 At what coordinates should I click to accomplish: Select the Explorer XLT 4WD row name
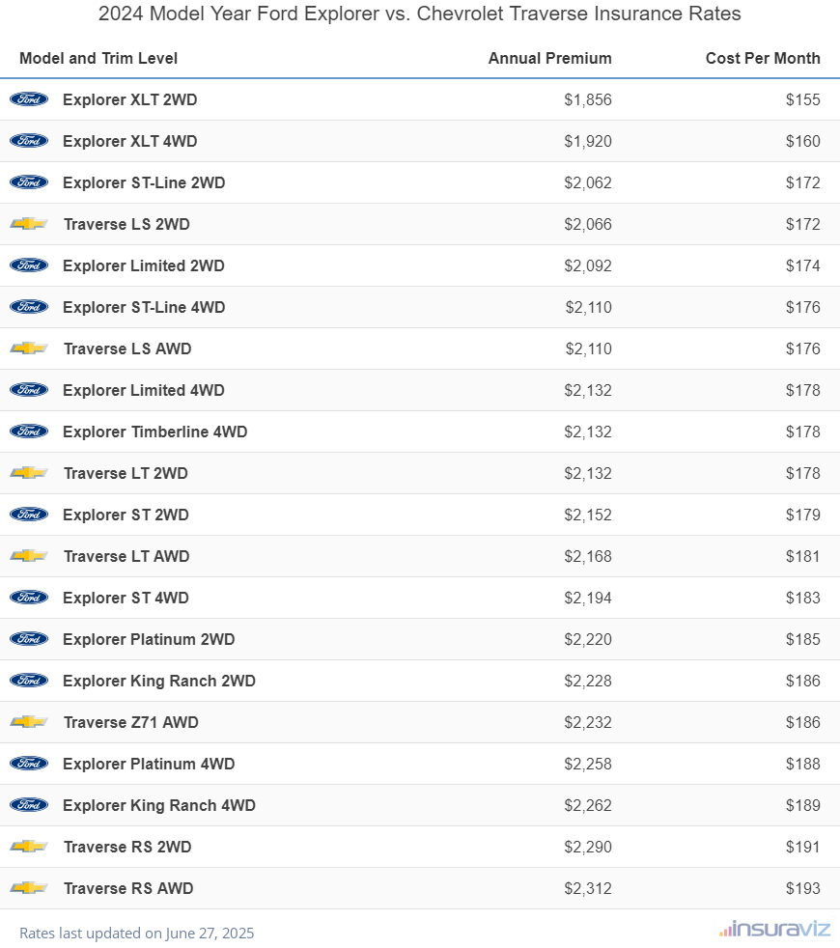130,141
